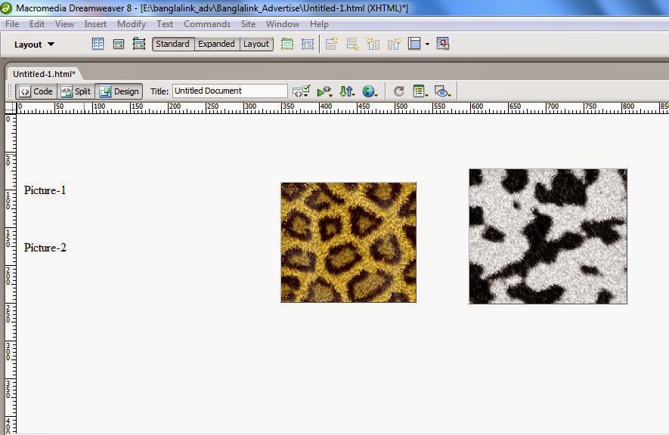This screenshot has height=435, width=669.
Task: Click the Draw Layer icon
Action: click(139, 44)
